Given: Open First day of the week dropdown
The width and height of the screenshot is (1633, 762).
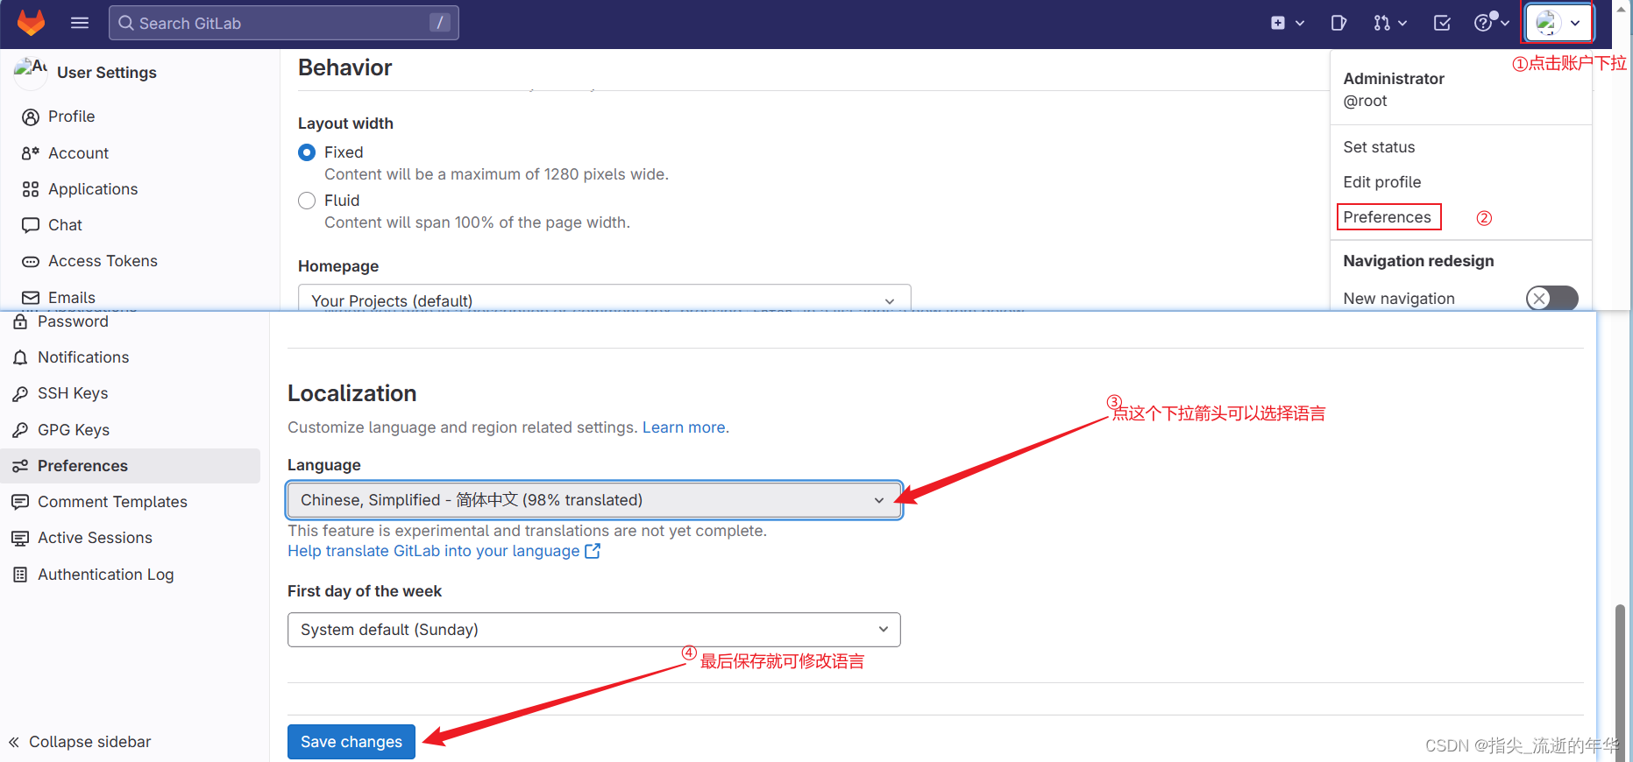Looking at the screenshot, I should [x=594, y=630].
